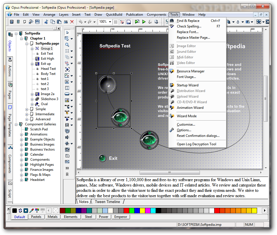Expand the Slideshow 3 tree node
Viewport: 277px width, 235px height.
(32, 99)
